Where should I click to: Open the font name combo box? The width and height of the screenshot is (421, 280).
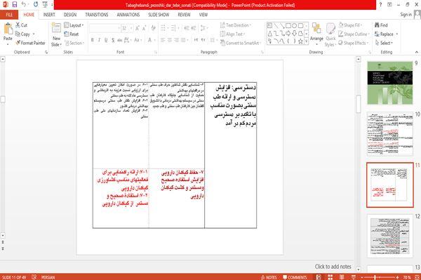tap(105, 28)
